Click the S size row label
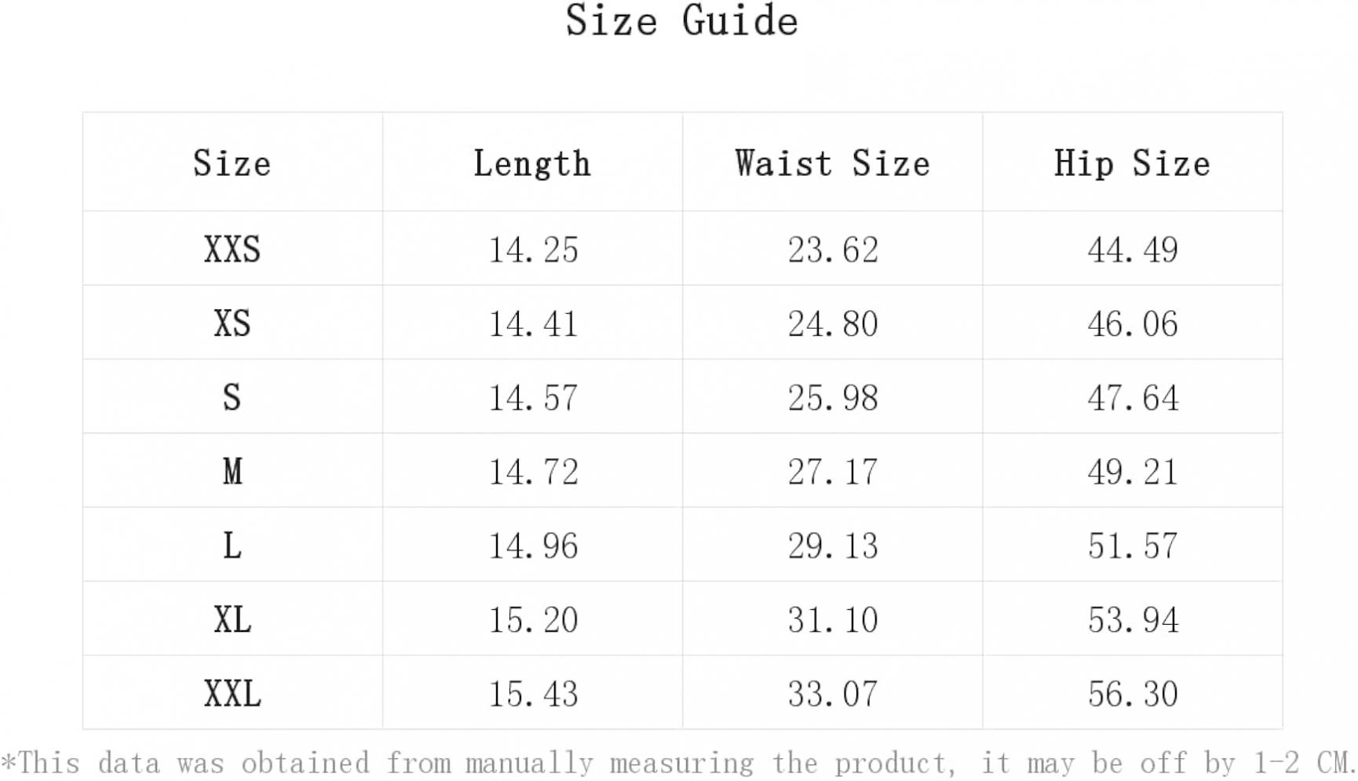 point(232,397)
